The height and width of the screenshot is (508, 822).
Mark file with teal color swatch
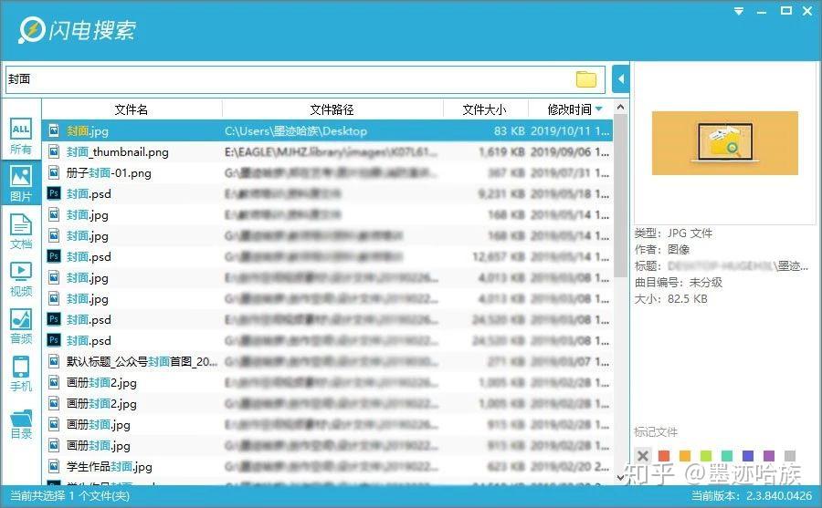(x=727, y=456)
